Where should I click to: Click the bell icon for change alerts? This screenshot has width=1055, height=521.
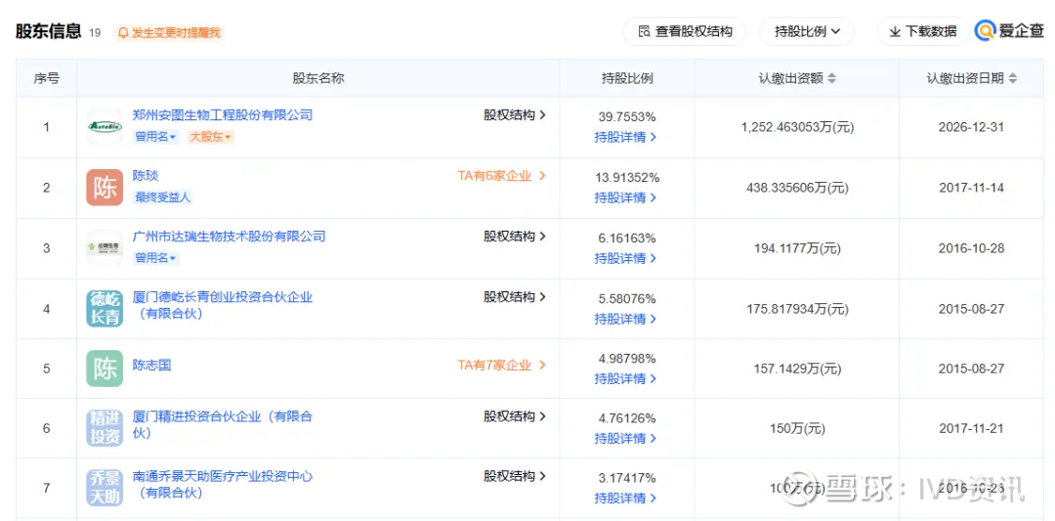(123, 32)
